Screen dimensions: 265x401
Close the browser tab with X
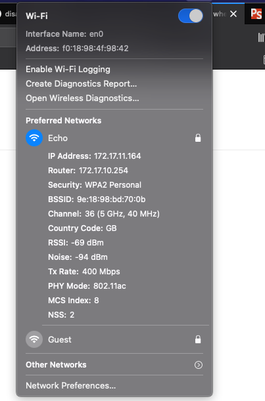pyautogui.click(x=233, y=14)
